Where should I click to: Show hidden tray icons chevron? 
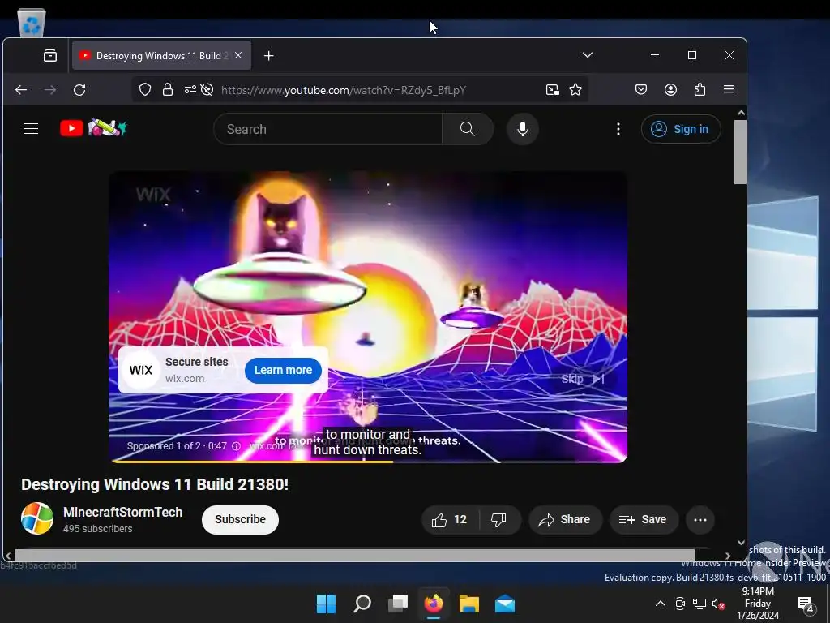tap(661, 604)
